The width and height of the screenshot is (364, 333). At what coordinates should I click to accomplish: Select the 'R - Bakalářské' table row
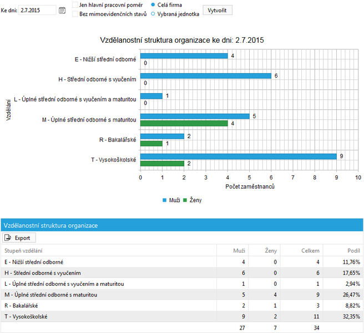[182, 306]
